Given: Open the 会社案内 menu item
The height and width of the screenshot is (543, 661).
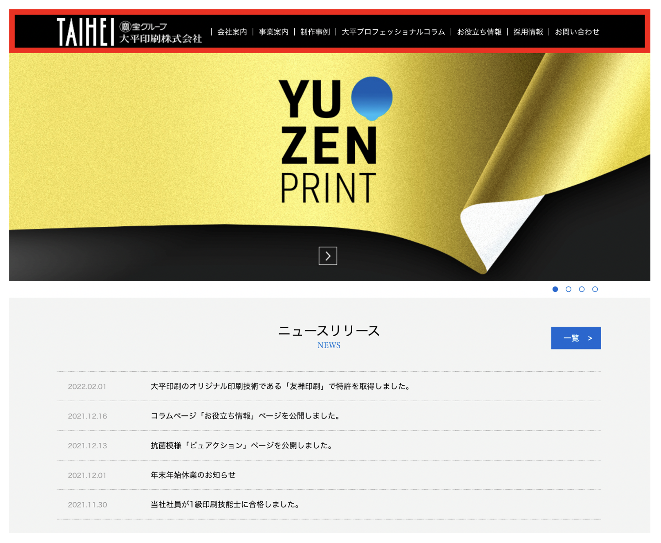Looking at the screenshot, I should [x=232, y=32].
